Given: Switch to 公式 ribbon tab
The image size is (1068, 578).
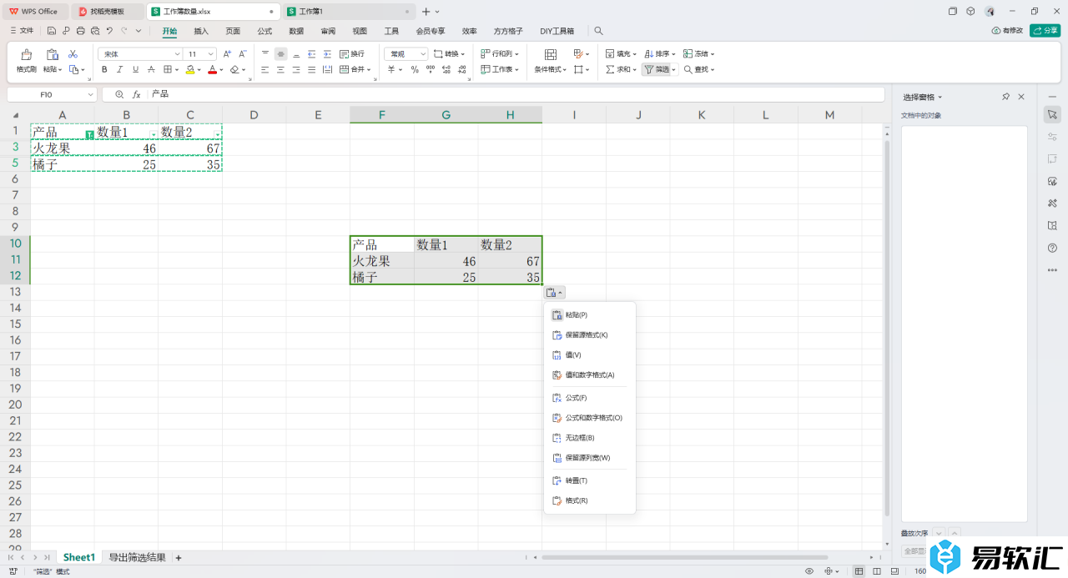Looking at the screenshot, I should [264, 31].
